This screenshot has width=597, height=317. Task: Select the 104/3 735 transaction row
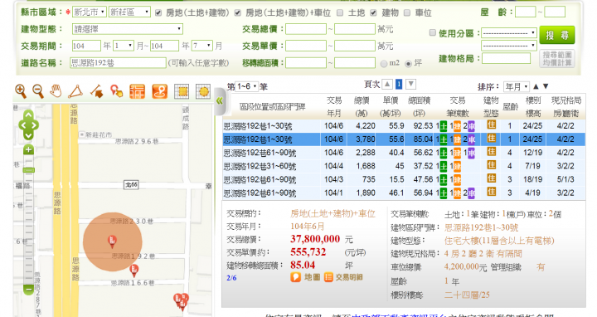(404, 179)
